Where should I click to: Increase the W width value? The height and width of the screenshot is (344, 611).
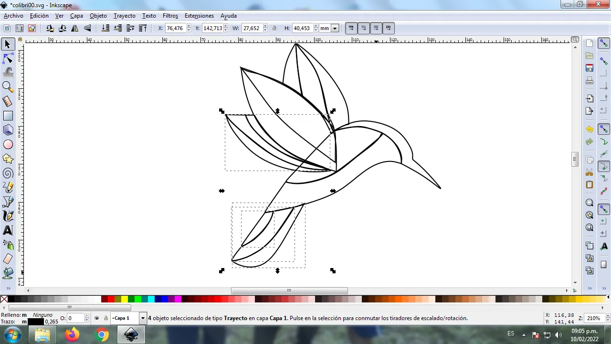click(265, 26)
